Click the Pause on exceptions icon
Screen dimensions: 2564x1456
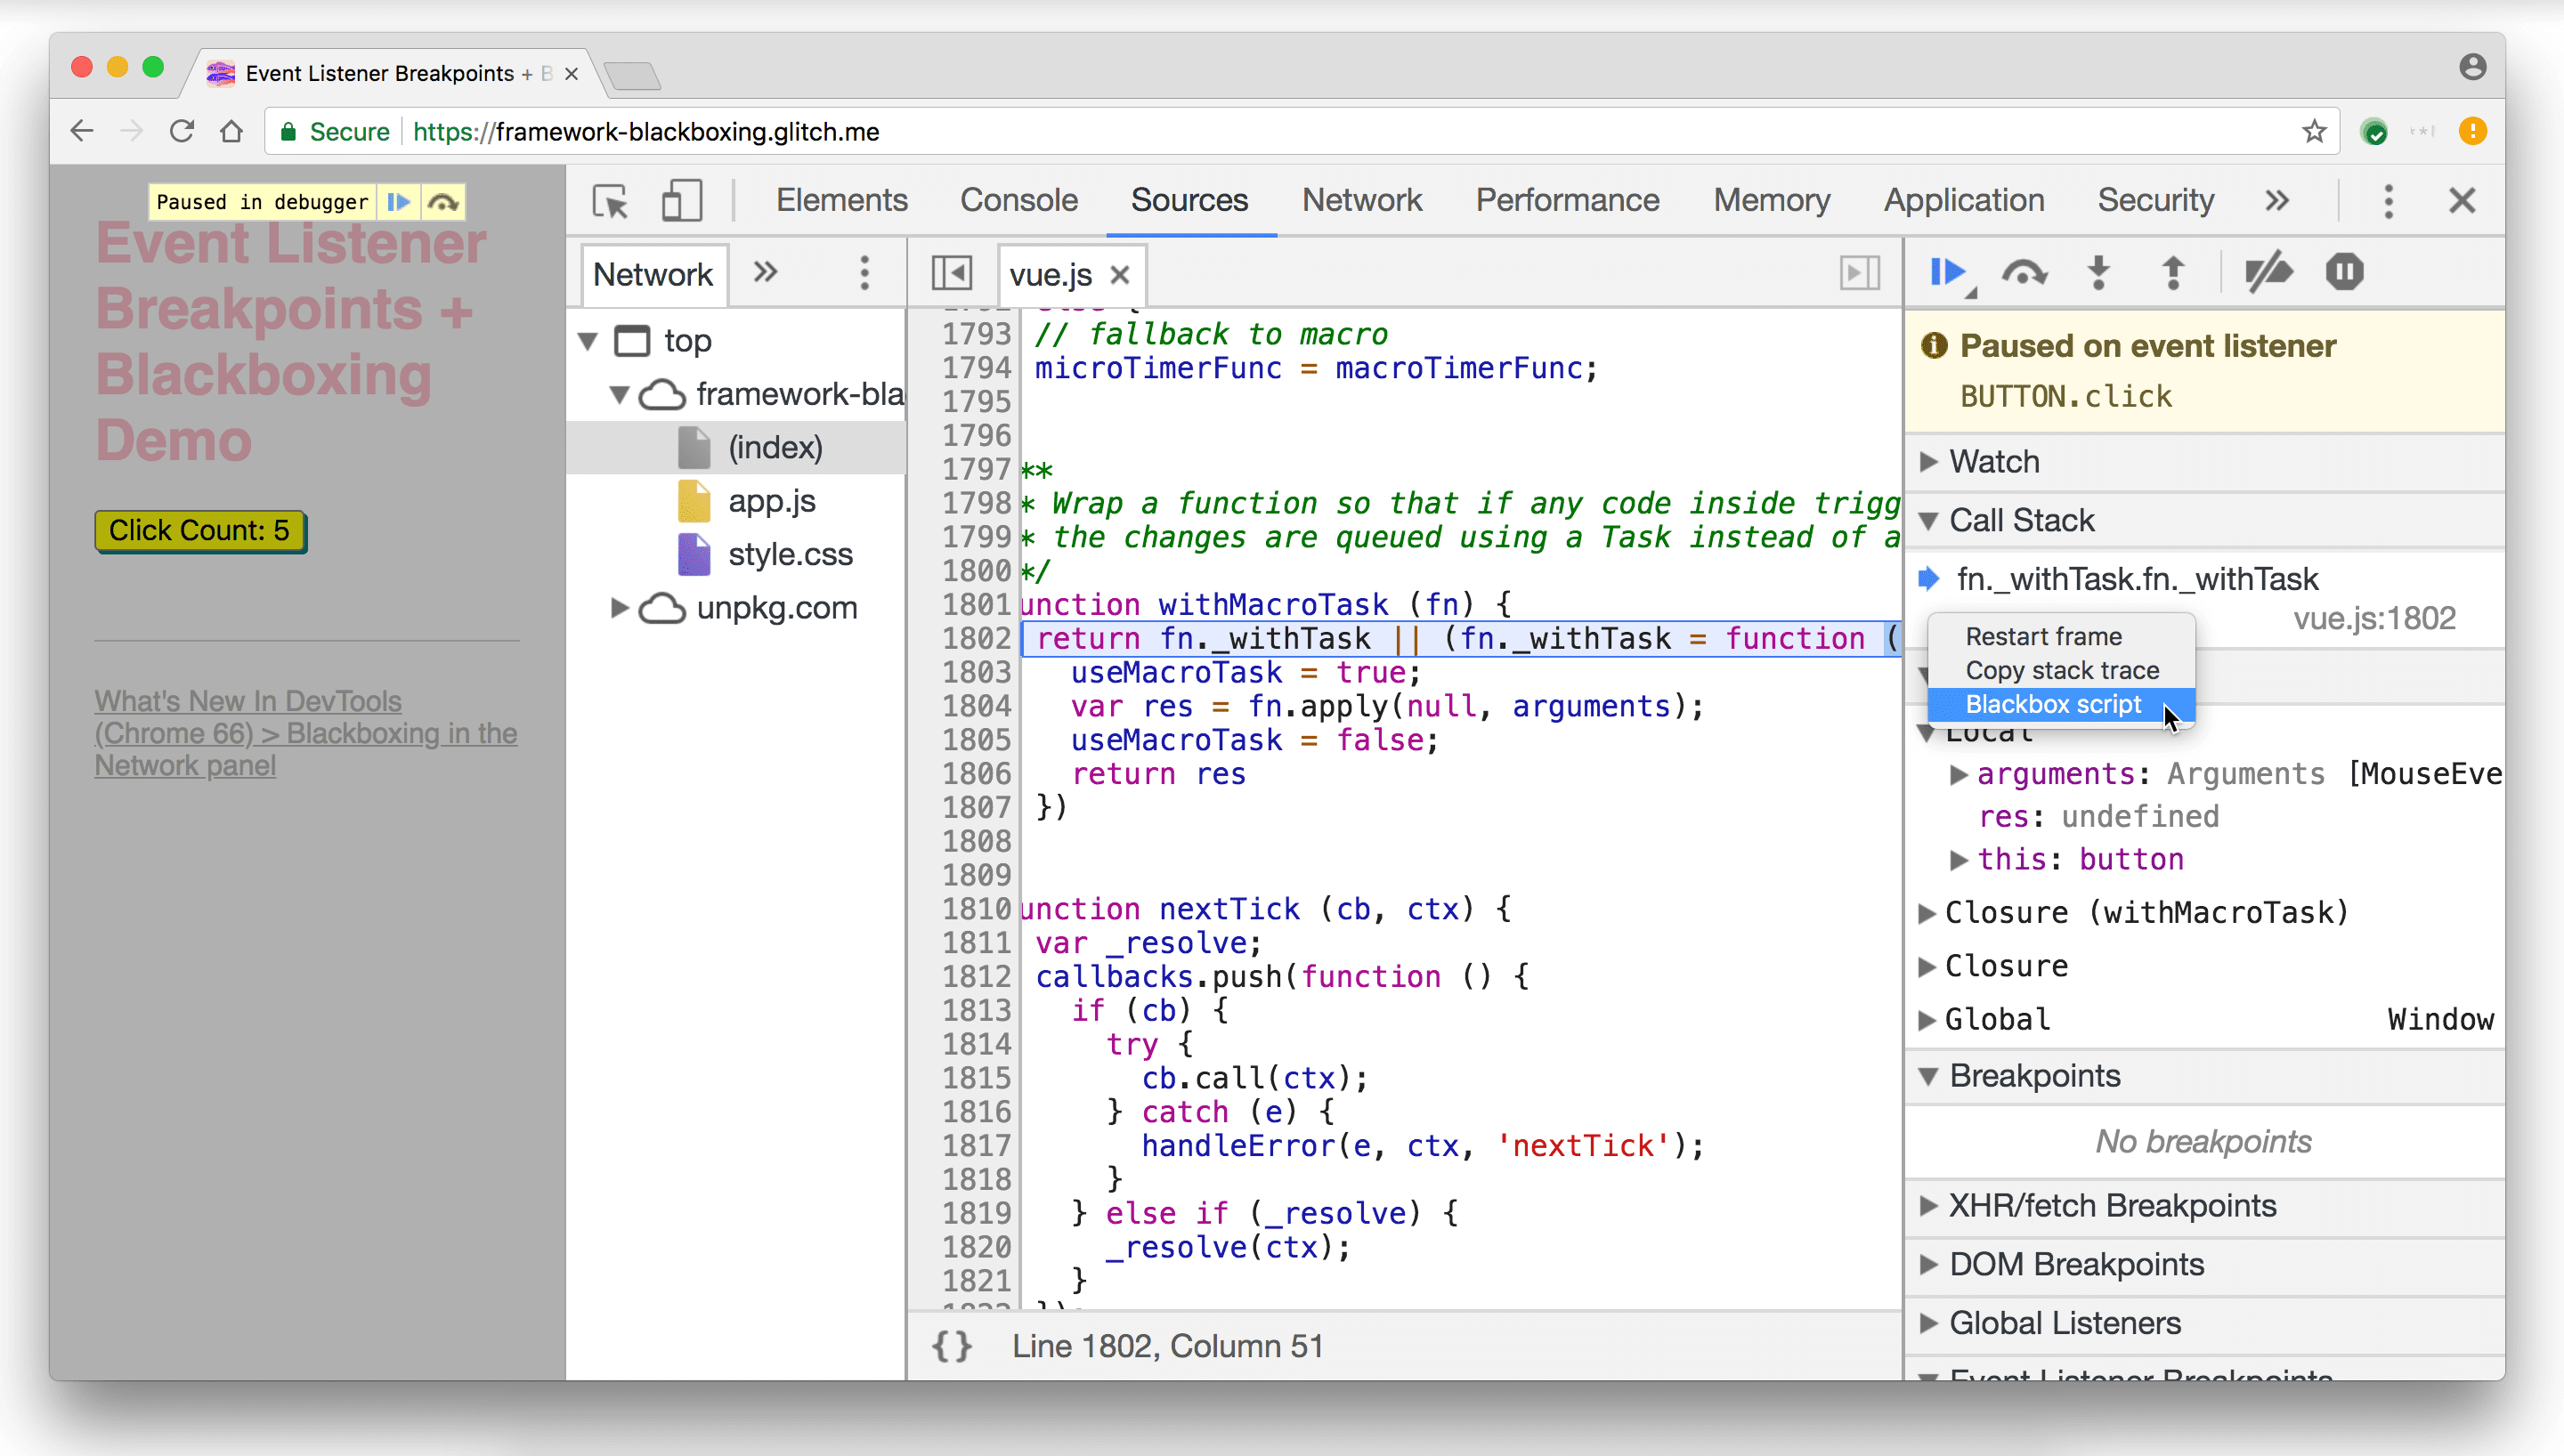pos(2342,273)
